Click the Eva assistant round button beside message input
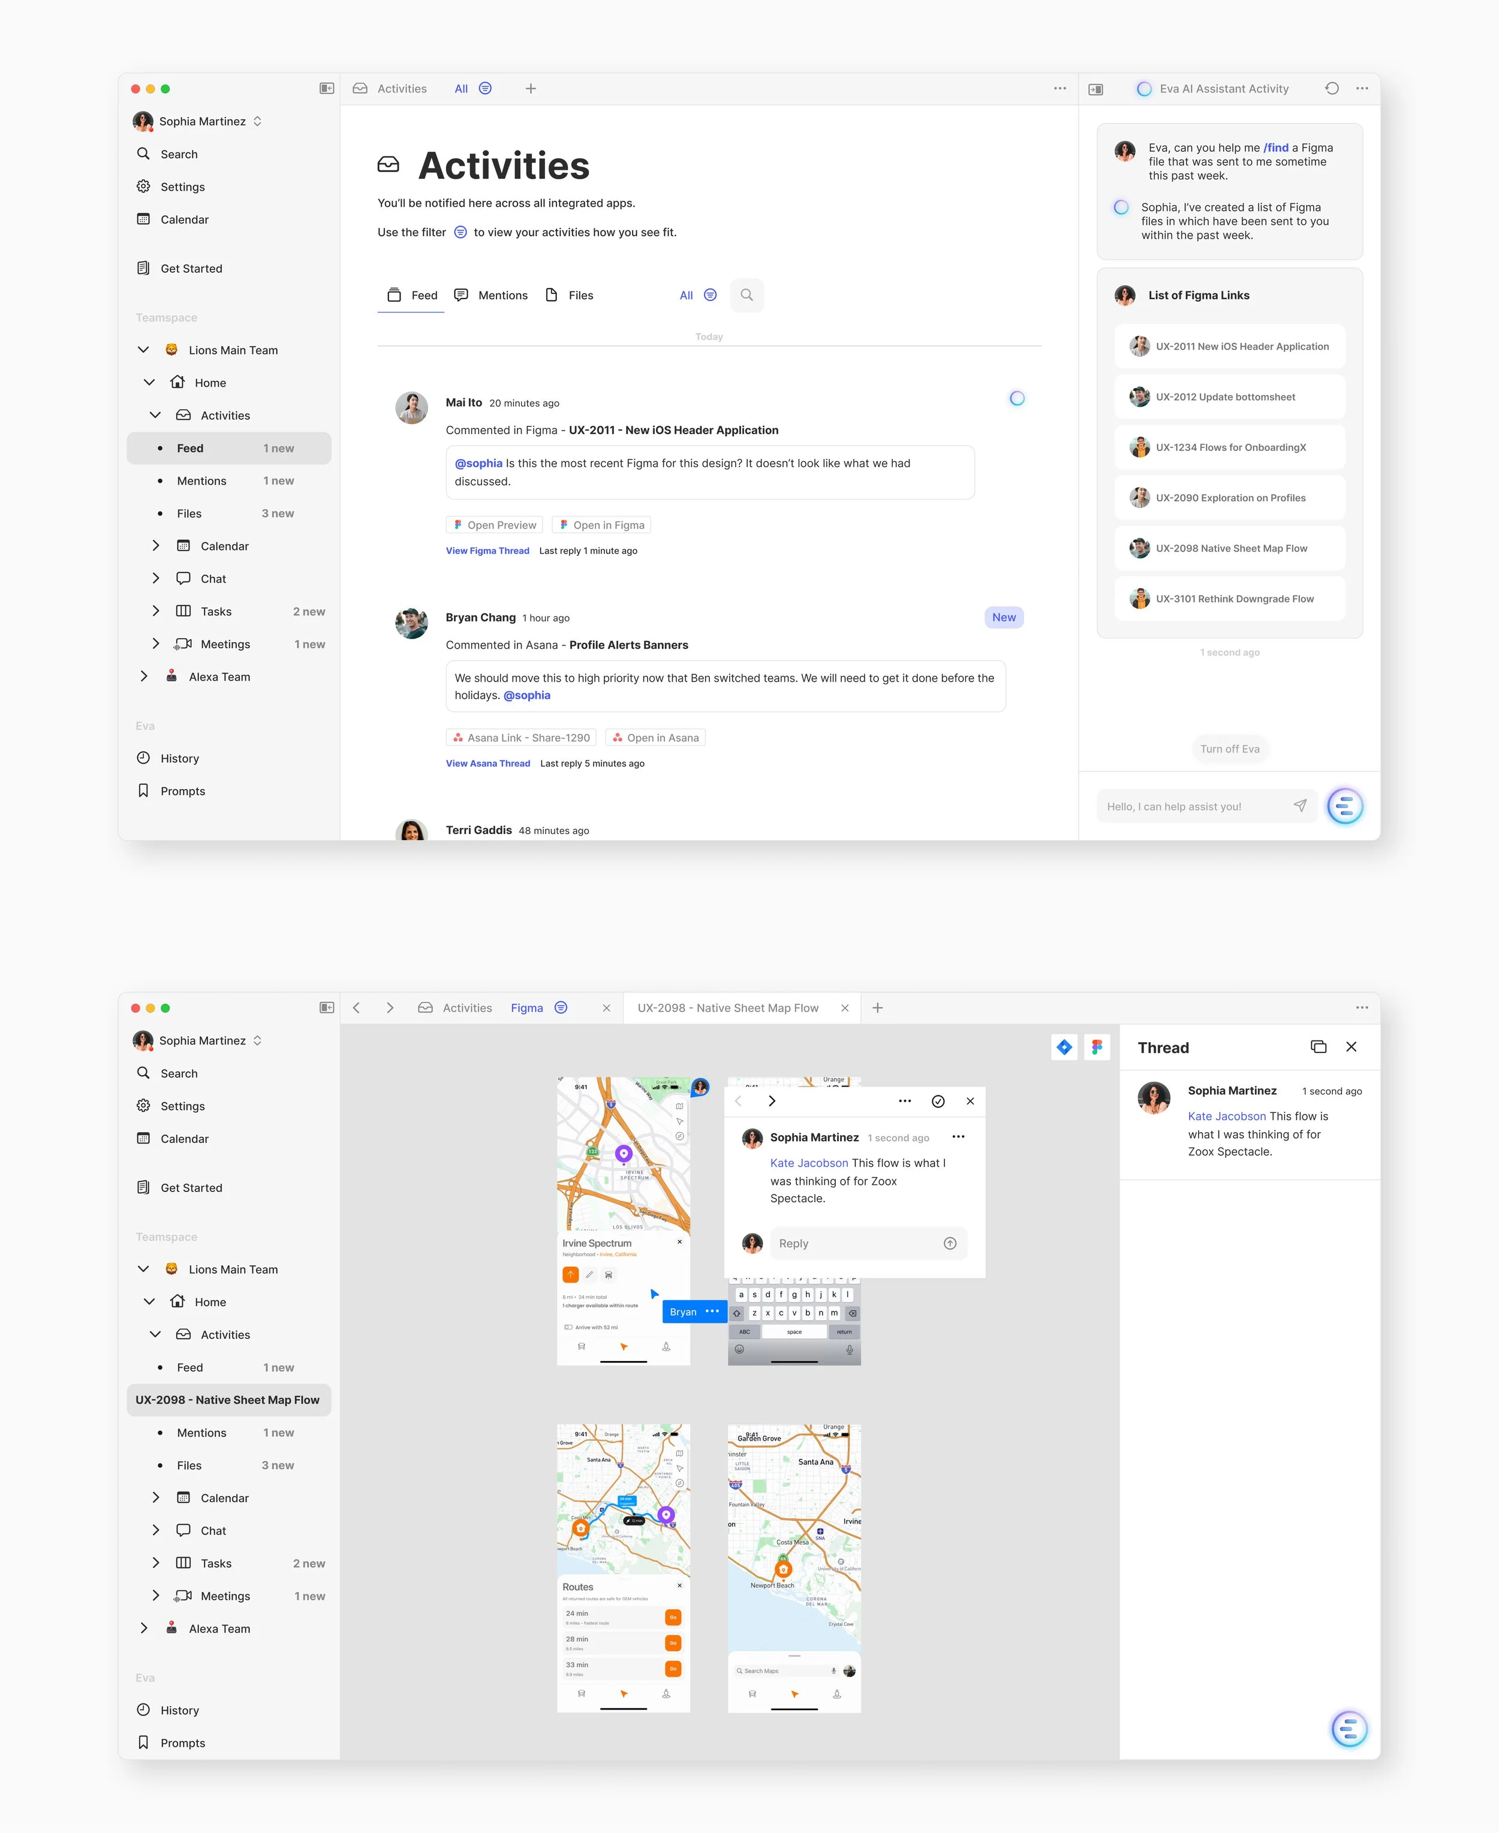The image size is (1499, 1833). [x=1344, y=806]
